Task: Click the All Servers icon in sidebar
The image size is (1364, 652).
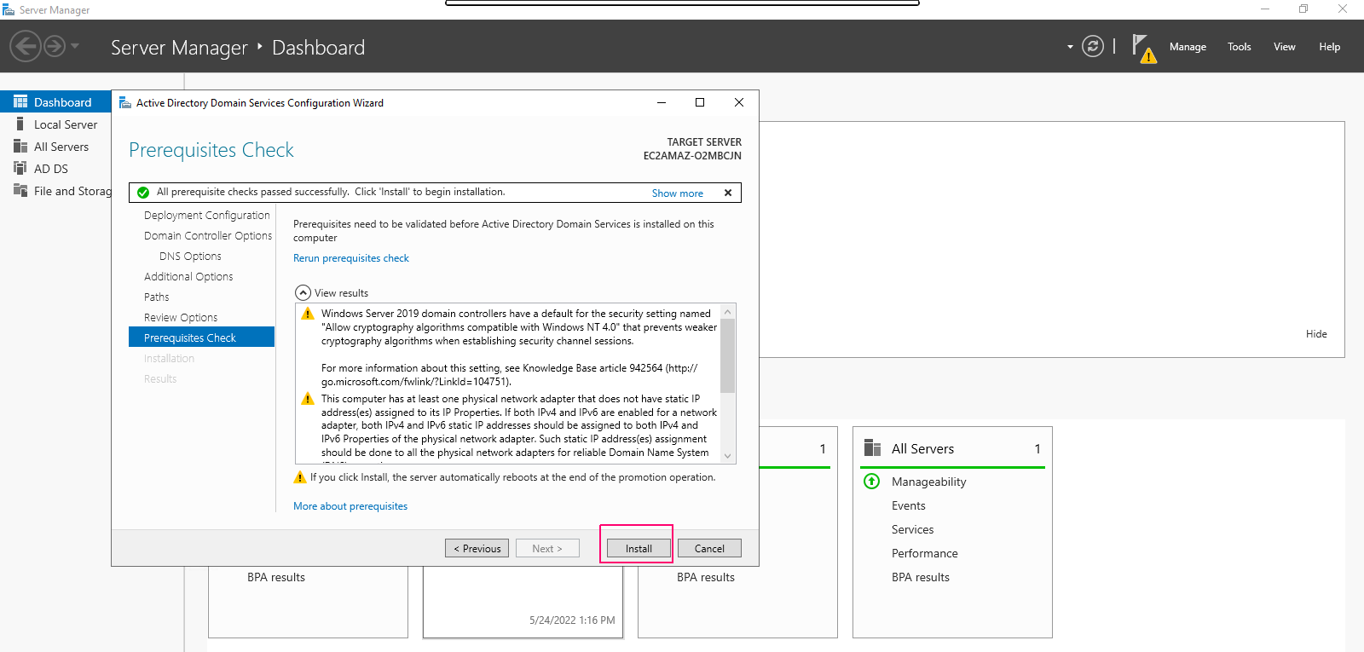Action: click(x=20, y=146)
